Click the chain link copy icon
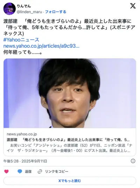The width and height of the screenshot is (140, 188). click(x=40, y=172)
